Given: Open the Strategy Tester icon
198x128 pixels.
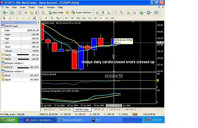Looking at the screenshot, I should (x=43, y=12).
